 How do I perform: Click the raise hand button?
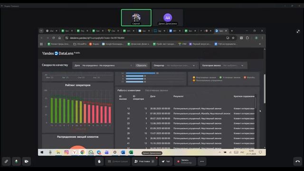tap(99, 161)
